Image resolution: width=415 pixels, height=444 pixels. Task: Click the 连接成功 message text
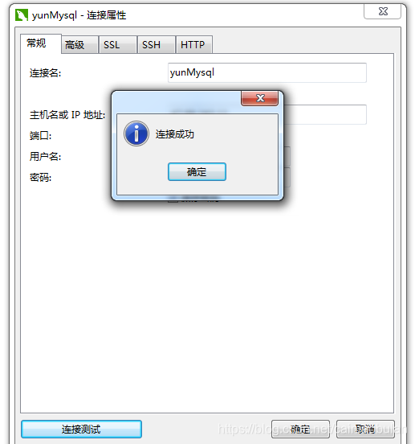[x=175, y=134]
